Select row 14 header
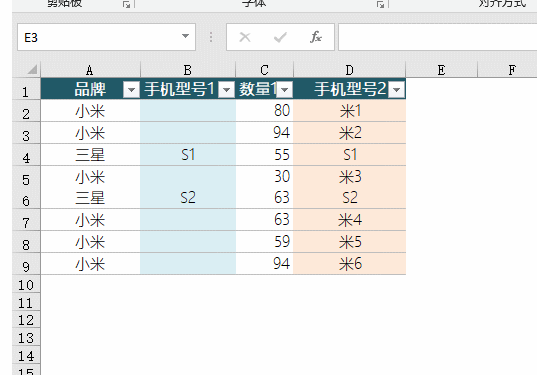This screenshot has height=375, width=537. pos(26,355)
